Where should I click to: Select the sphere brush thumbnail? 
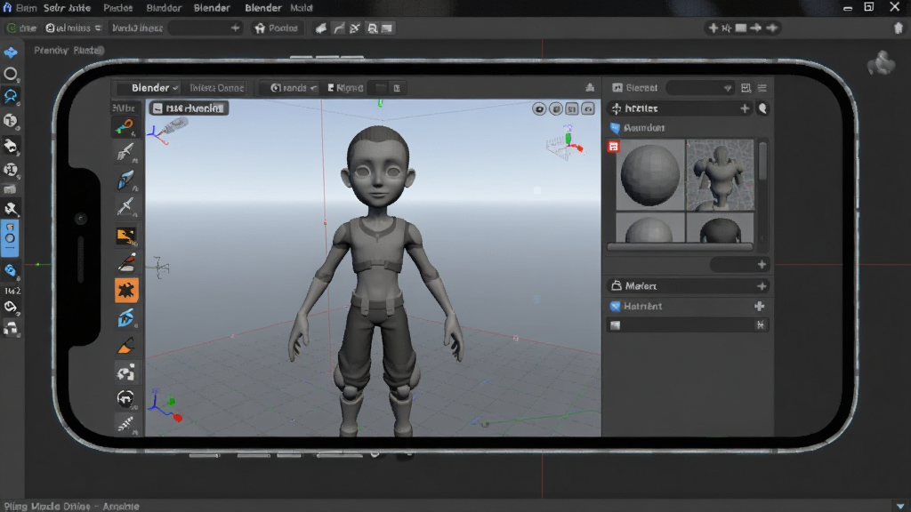tap(650, 175)
